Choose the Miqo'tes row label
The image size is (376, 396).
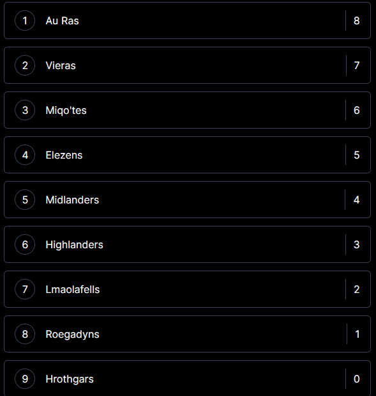(x=66, y=111)
